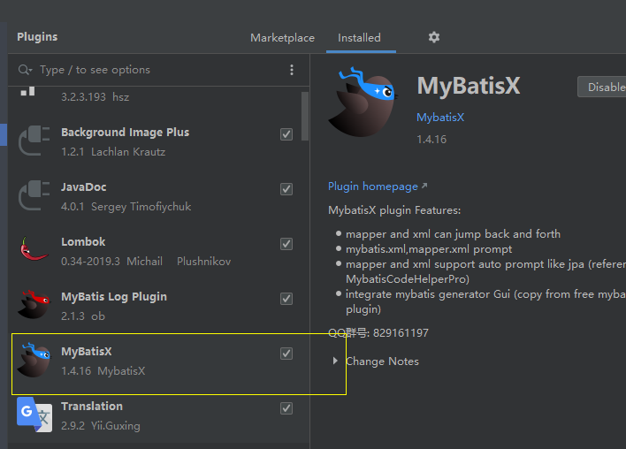
Task: Uncheck the Background Image Plus plugin checkbox
Action: click(286, 134)
